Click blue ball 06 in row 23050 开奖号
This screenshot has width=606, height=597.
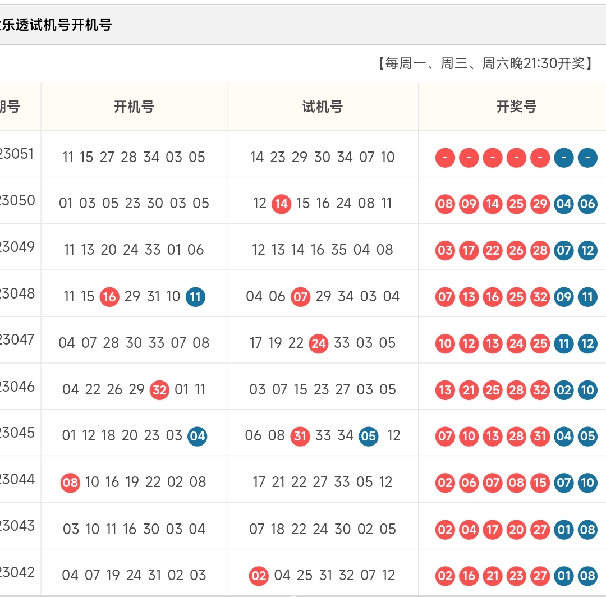tap(587, 204)
